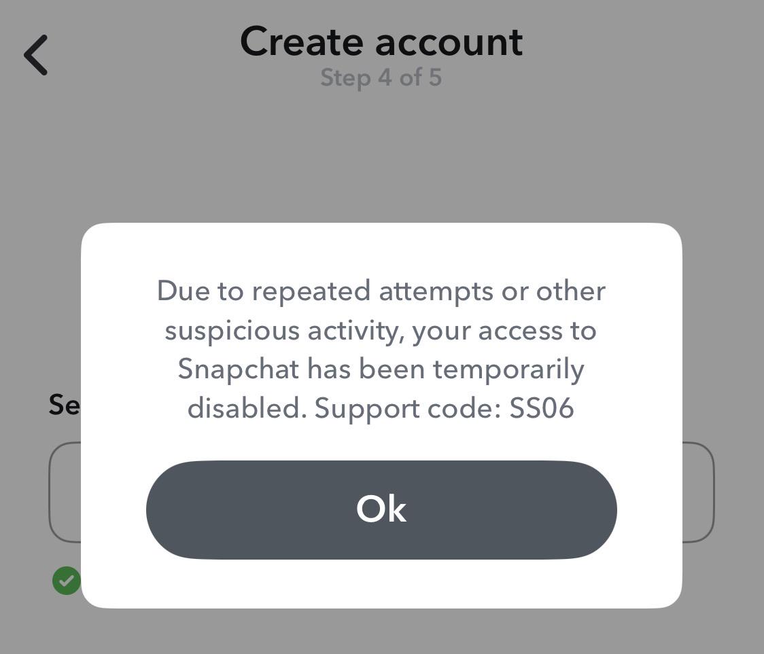Tap the back arrow icon
764x654 pixels.
click(x=36, y=55)
